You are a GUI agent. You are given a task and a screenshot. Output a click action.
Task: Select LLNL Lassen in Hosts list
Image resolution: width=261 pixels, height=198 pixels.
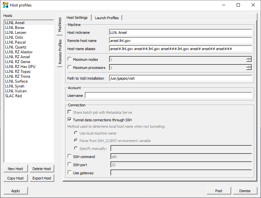click(x=29, y=32)
